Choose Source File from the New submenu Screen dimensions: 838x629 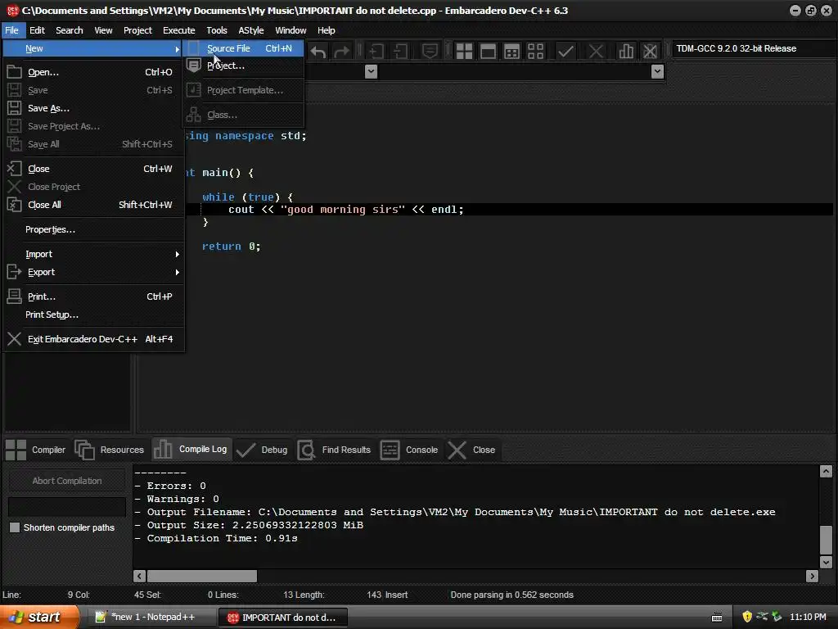tap(244, 48)
